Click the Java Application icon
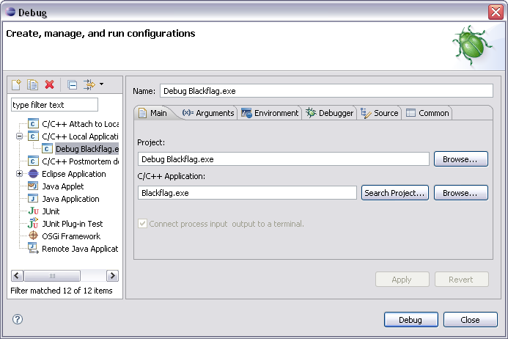This screenshot has height=339, width=508. click(33, 199)
